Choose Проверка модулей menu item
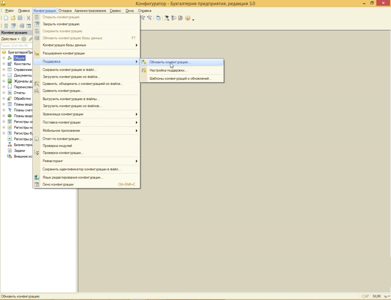This screenshot has height=300, width=391. click(86, 146)
